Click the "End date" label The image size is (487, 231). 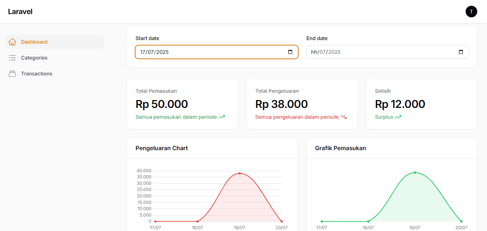point(317,38)
